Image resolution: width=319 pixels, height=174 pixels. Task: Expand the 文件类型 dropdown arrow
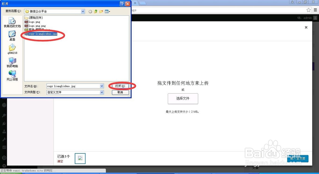(102, 92)
